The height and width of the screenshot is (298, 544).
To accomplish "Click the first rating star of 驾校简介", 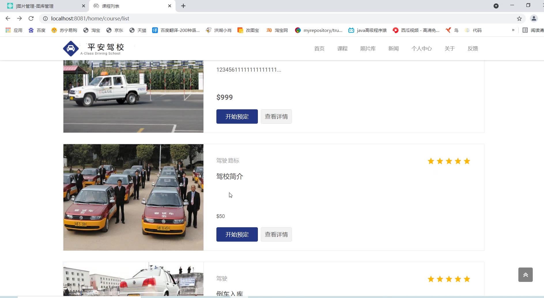I will (431, 161).
